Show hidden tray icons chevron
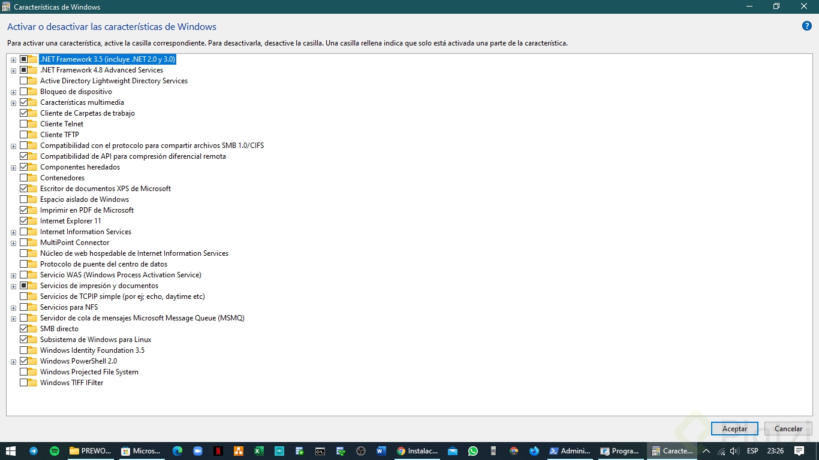This screenshot has height=460, width=819. 706,451
